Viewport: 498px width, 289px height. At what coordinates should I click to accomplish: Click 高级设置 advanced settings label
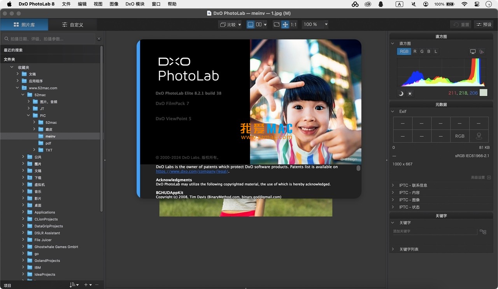478,178
